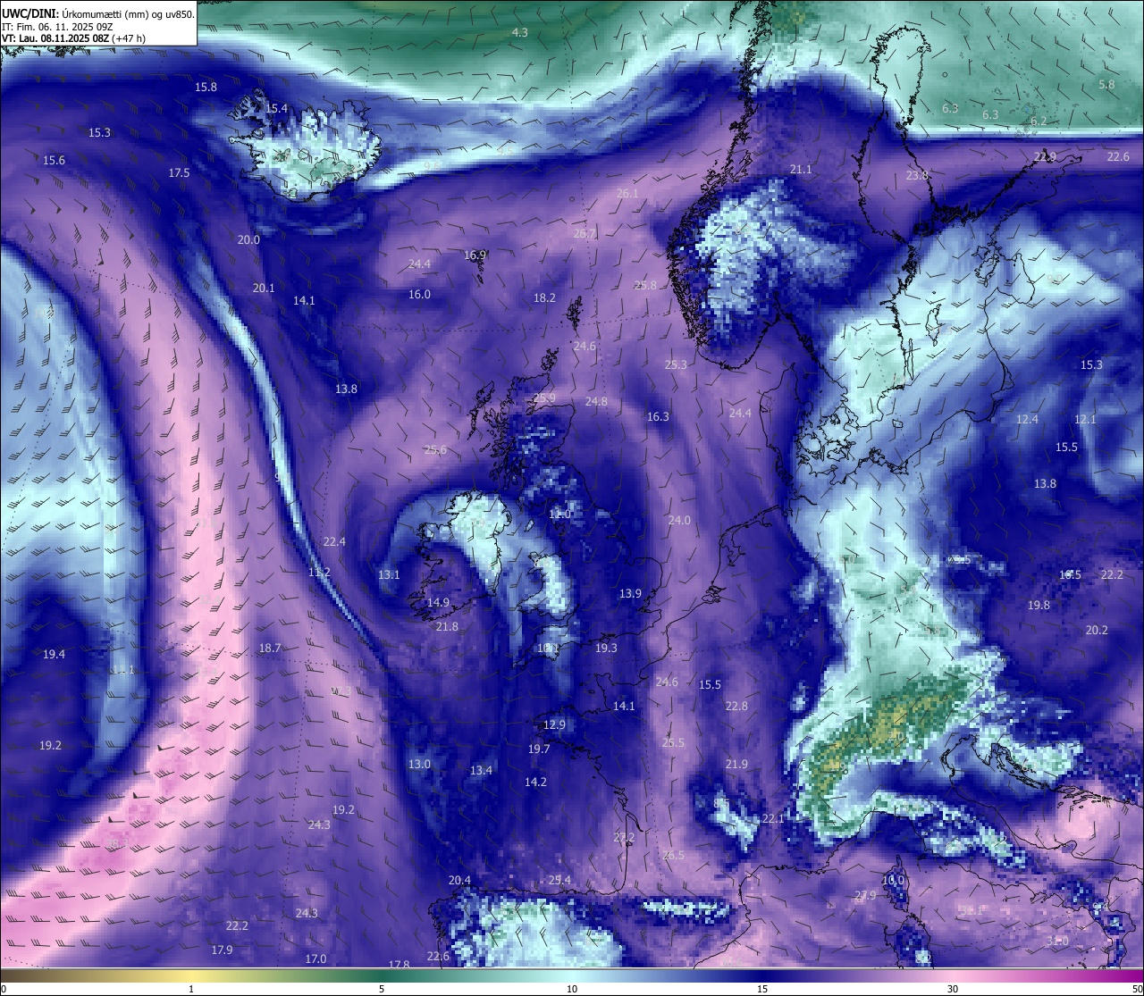Click the 27.9 value label
Image resolution: width=1144 pixels, height=996 pixels.
coord(865,895)
